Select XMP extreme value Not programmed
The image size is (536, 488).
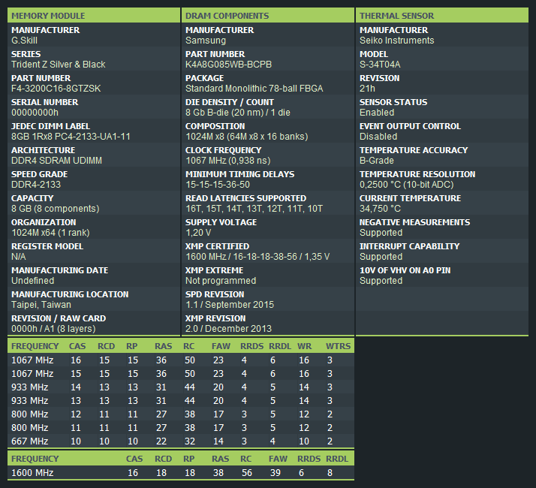221,281
